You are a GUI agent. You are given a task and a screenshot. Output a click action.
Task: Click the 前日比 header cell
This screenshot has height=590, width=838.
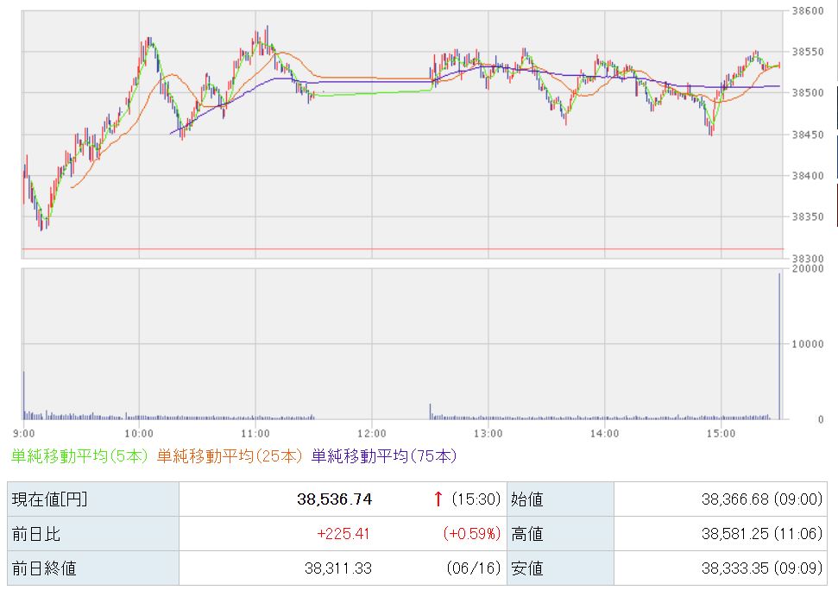coord(93,533)
